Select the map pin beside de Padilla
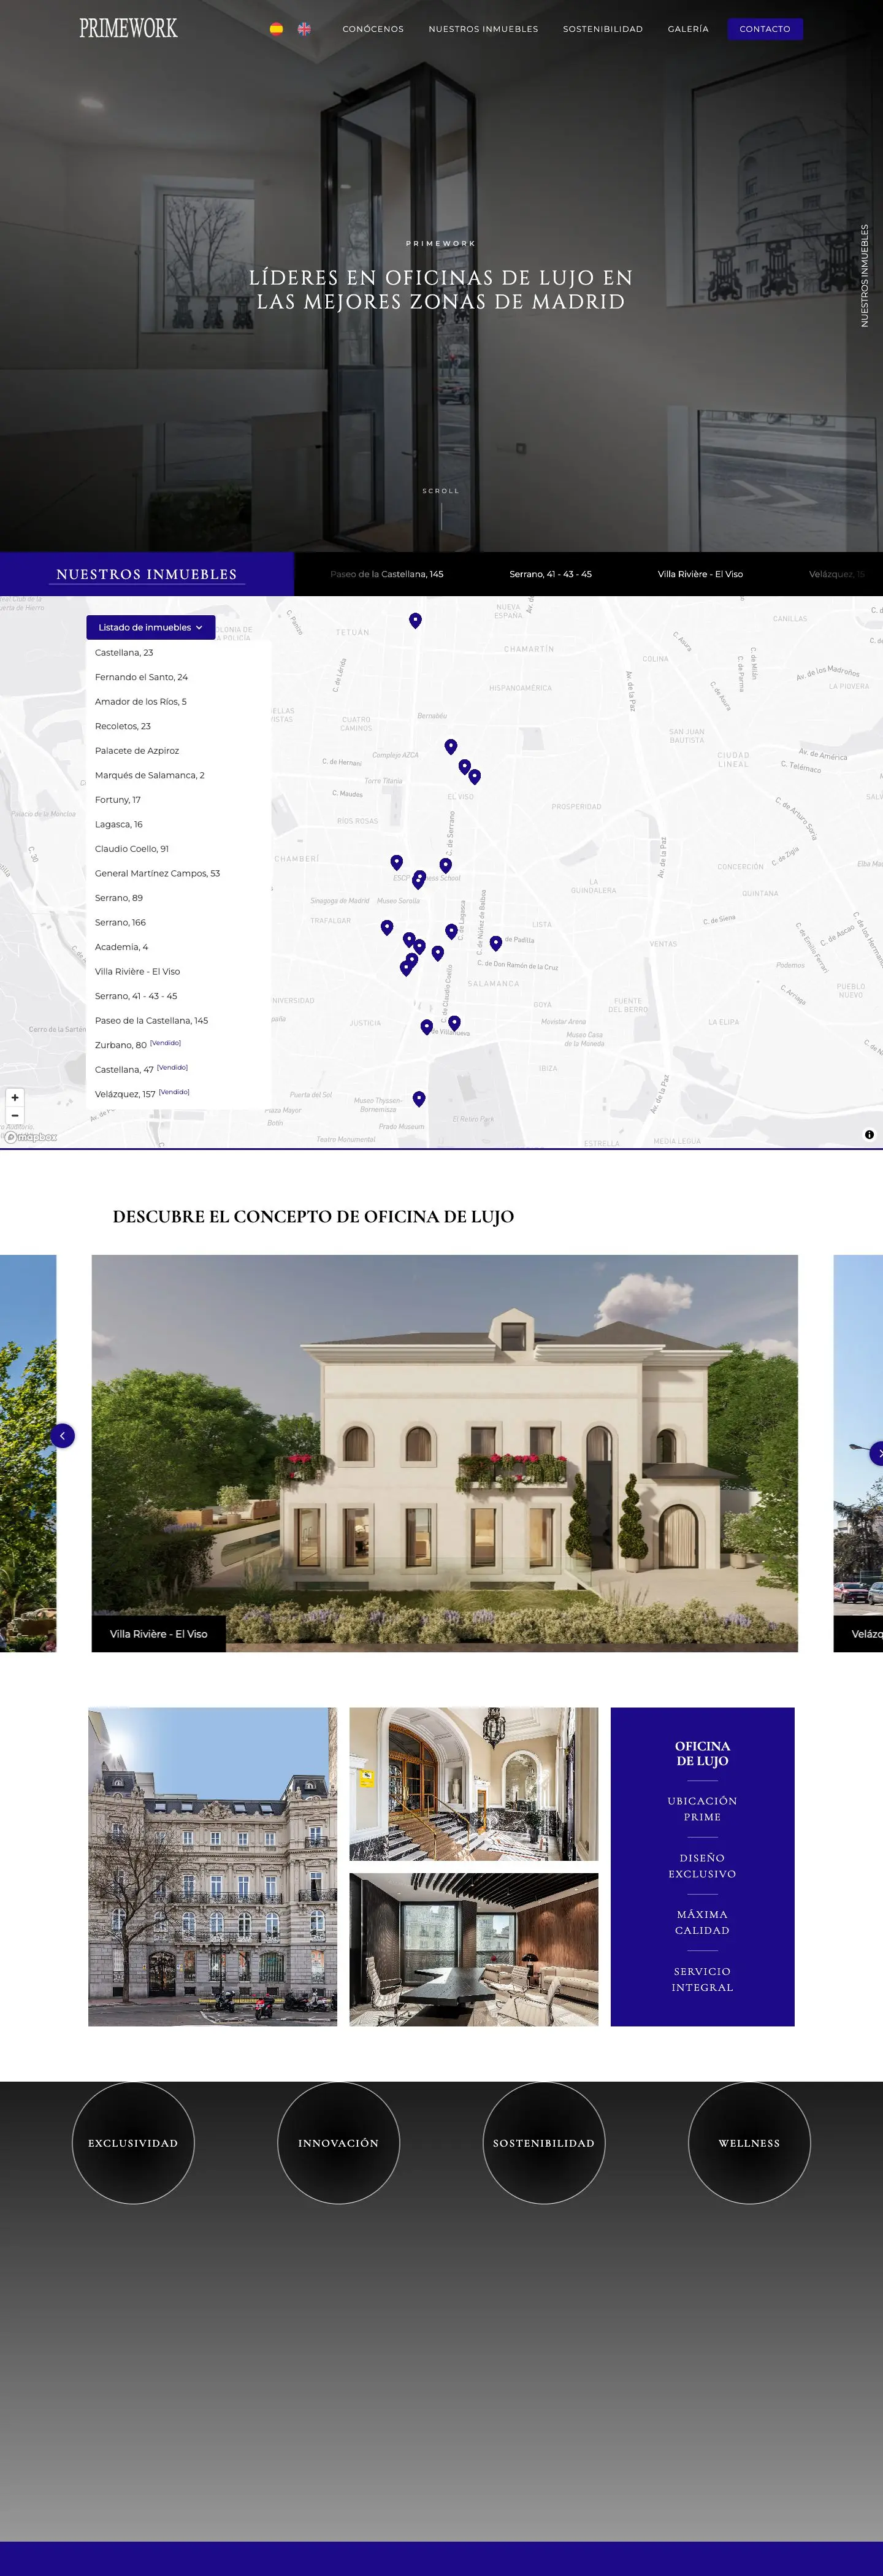 click(x=495, y=942)
